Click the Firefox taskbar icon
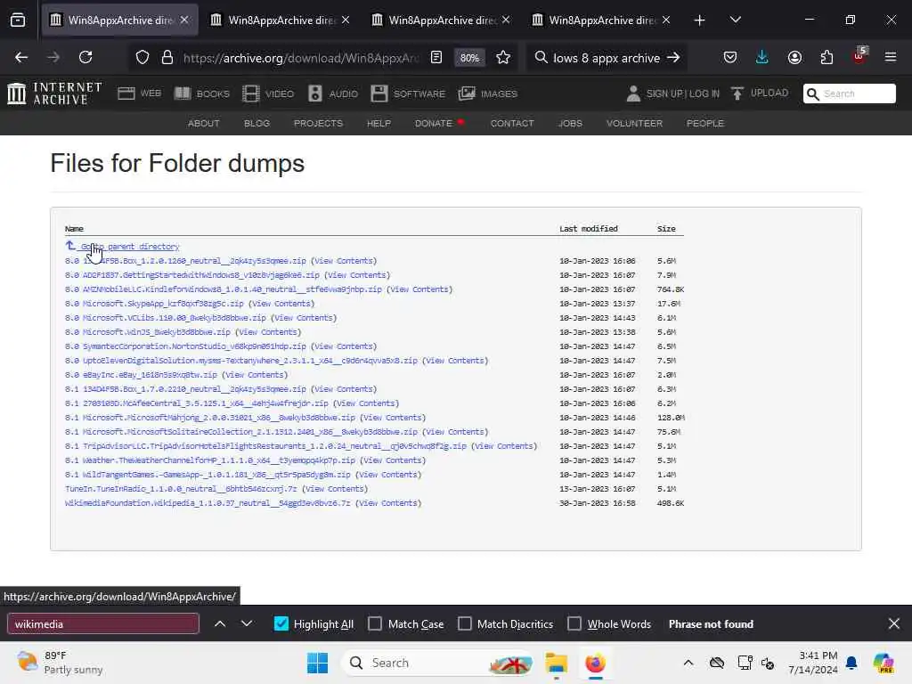 coord(595,663)
